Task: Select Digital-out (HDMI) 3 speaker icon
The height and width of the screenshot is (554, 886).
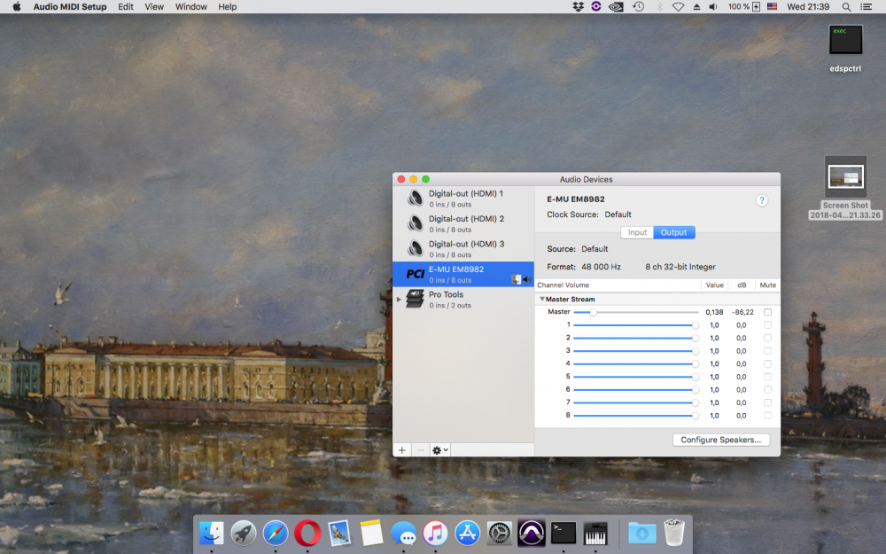Action: pos(416,249)
